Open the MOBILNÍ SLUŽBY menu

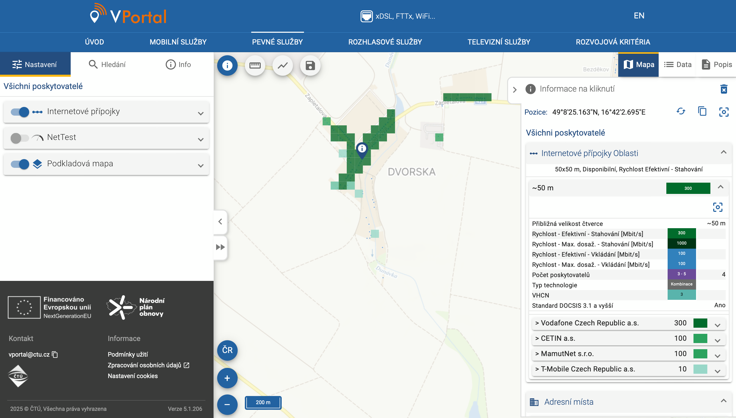pos(178,42)
